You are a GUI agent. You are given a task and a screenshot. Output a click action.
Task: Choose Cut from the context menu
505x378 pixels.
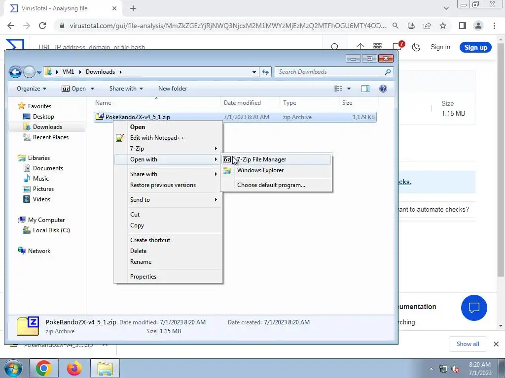[168, 215]
